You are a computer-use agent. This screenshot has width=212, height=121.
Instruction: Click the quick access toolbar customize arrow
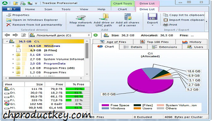(36, 3)
